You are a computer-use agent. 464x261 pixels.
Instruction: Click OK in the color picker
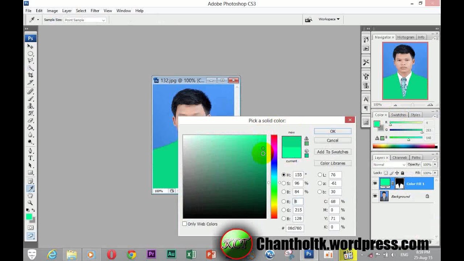click(333, 131)
